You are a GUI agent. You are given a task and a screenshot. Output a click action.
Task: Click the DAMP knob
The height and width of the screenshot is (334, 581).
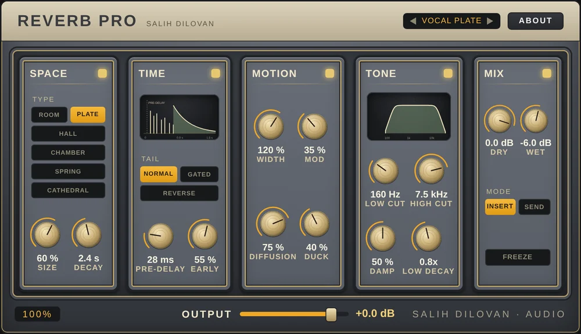coord(382,238)
